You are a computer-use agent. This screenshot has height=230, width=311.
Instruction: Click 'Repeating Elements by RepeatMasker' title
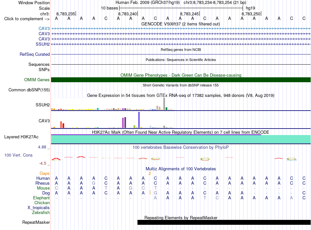[181, 218]
